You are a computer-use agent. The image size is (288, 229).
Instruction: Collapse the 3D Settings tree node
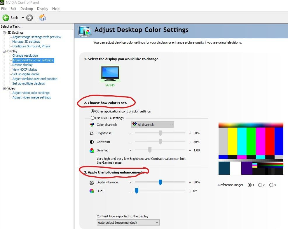(x=4, y=33)
